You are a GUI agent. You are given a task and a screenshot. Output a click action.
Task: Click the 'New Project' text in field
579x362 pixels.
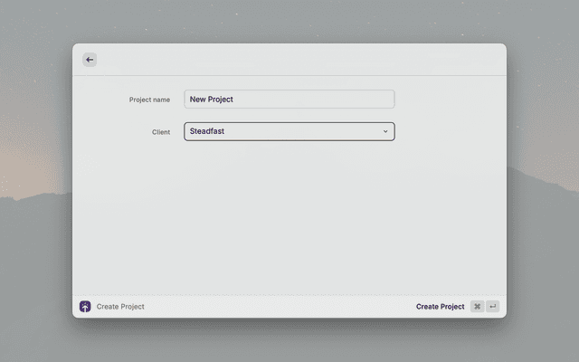(x=212, y=100)
